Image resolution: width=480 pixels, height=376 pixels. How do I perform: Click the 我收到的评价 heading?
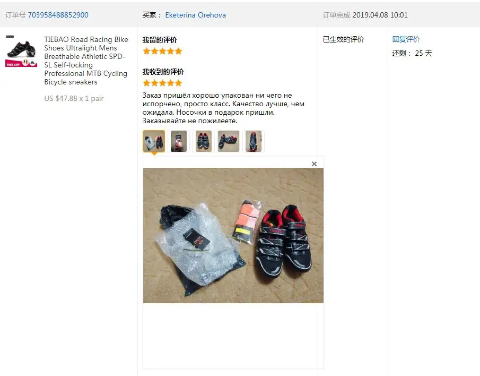coord(163,72)
